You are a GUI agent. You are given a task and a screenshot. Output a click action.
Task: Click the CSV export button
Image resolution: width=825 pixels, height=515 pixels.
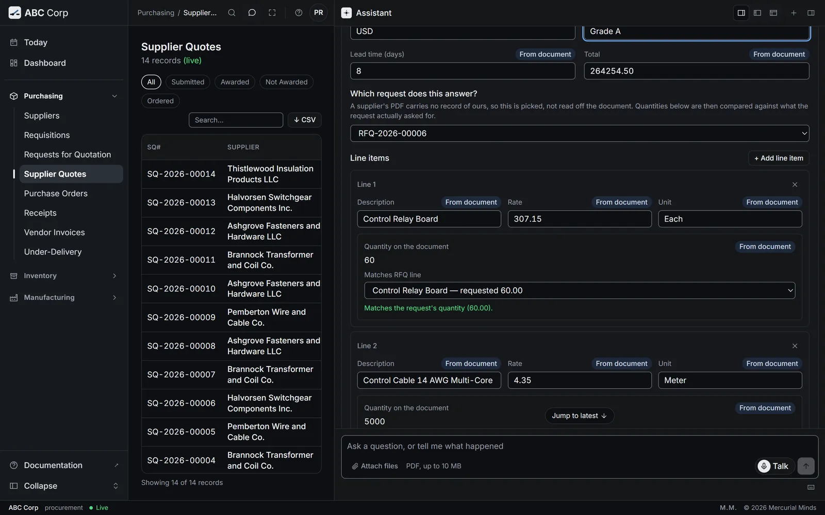(305, 120)
